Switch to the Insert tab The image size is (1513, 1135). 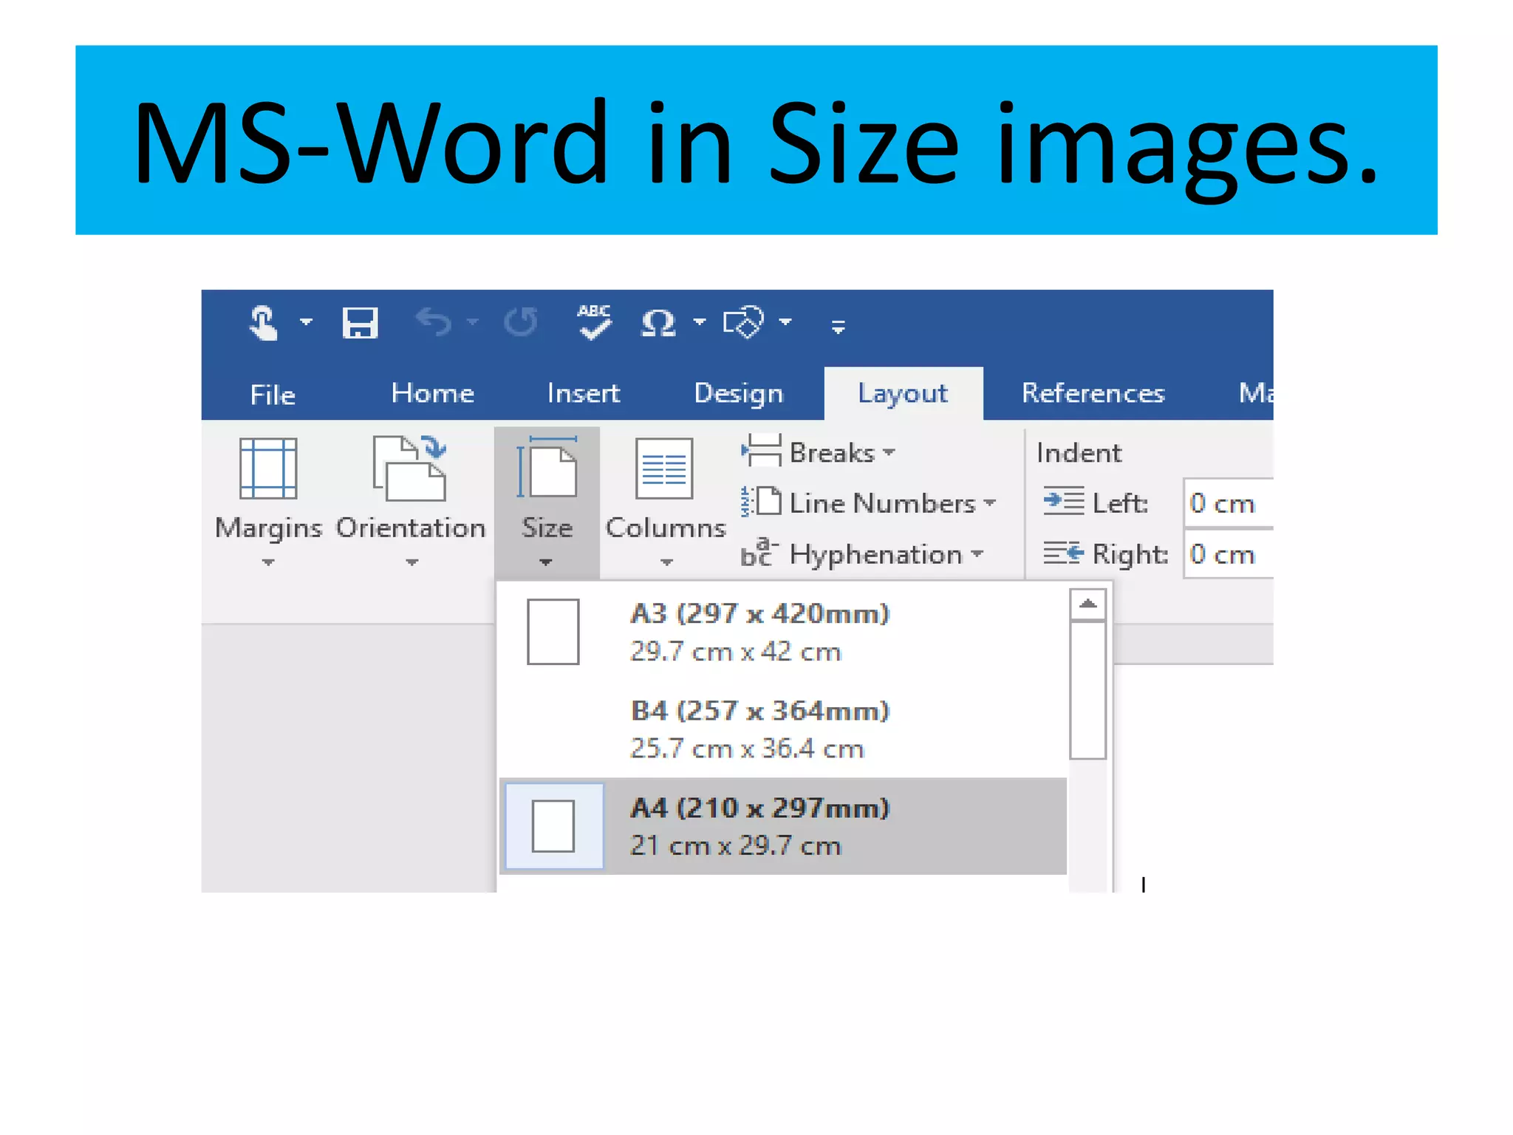click(584, 393)
